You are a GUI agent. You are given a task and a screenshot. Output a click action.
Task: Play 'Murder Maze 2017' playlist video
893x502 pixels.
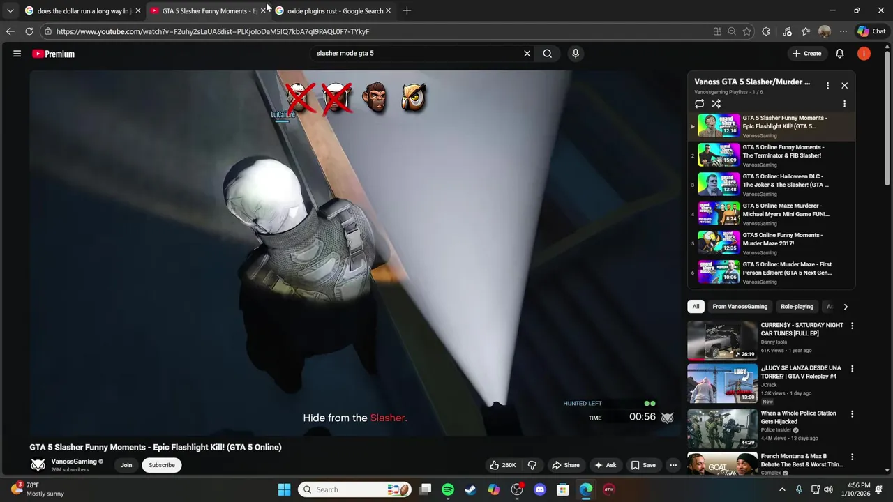point(772,243)
